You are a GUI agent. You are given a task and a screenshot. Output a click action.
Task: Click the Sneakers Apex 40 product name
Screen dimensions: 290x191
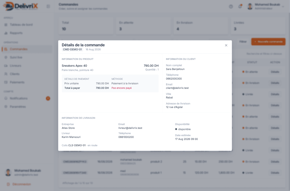tap(74, 66)
